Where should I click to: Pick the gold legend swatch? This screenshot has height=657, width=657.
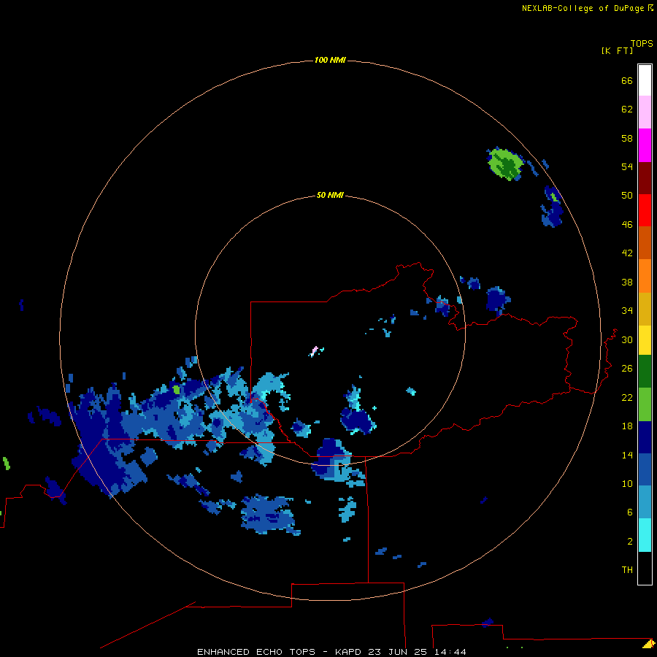pyautogui.click(x=645, y=308)
